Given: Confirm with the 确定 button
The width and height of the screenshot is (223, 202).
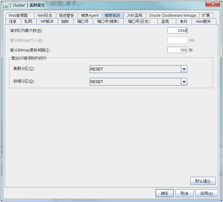Looking at the screenshot, I should tap(165, 193).
